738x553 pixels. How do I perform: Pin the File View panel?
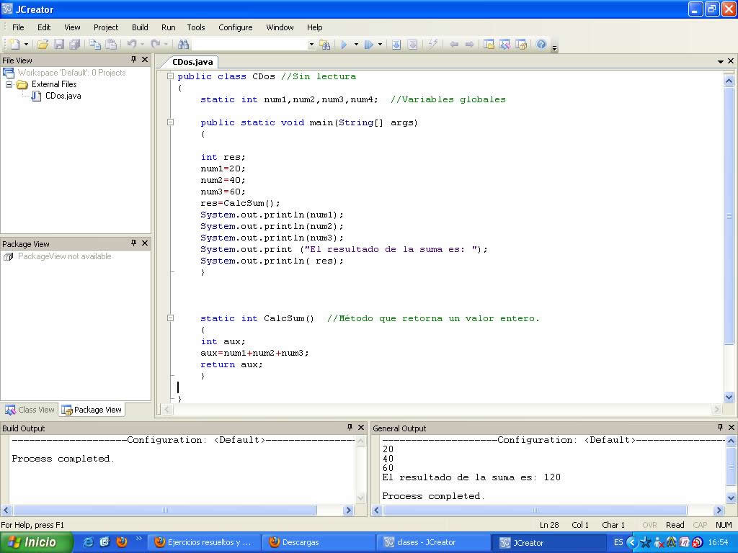click(x=133, y=60)
